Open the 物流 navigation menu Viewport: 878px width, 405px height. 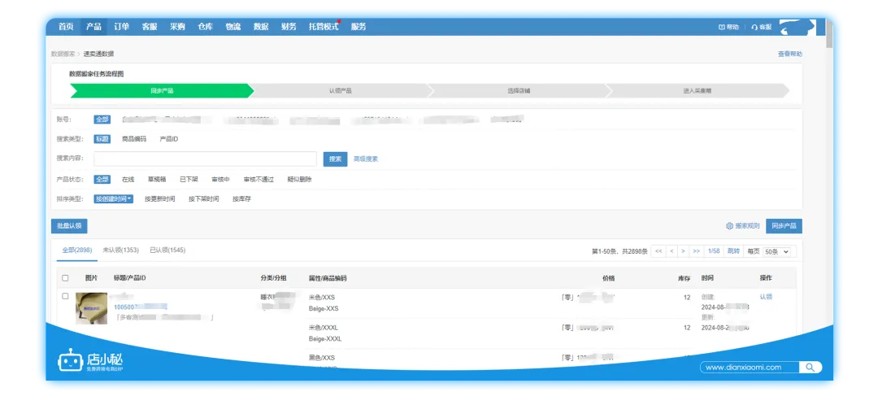(233, 26)
